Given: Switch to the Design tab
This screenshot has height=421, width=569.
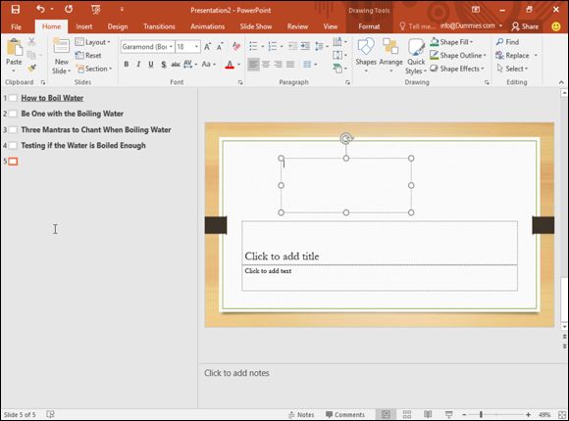Looking at the screenshot, I should (118, 26).
